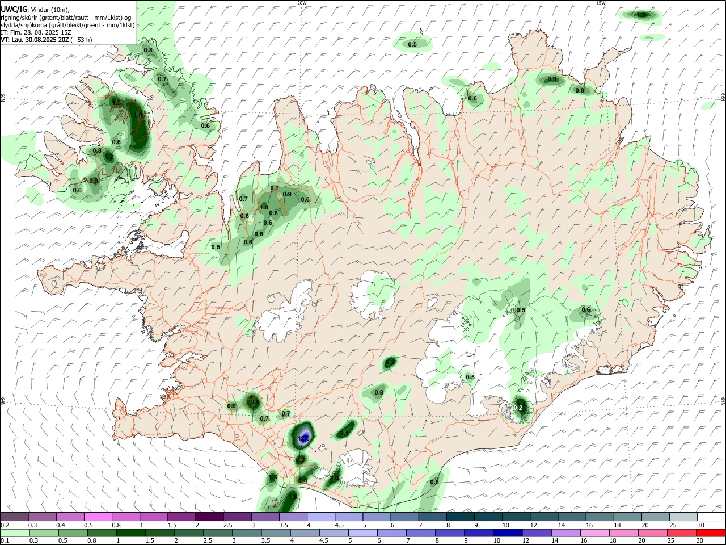Select the palest green 0.1–0.3 rain swatch

coord(15,533)
